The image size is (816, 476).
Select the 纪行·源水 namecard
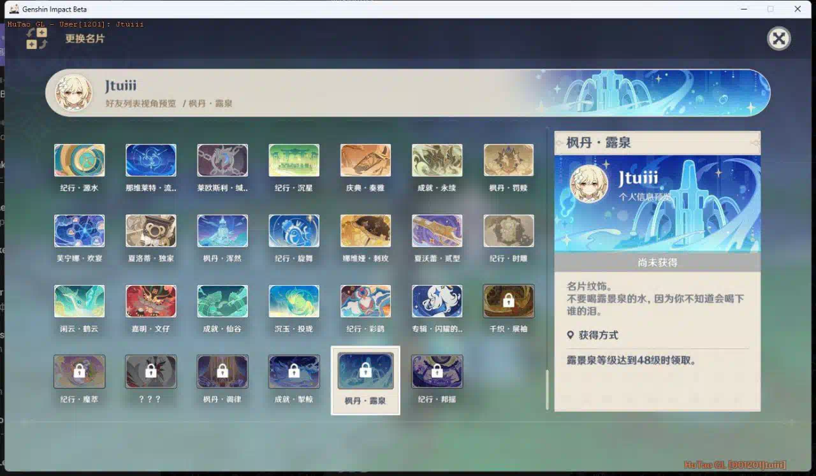tap(79, 161)
